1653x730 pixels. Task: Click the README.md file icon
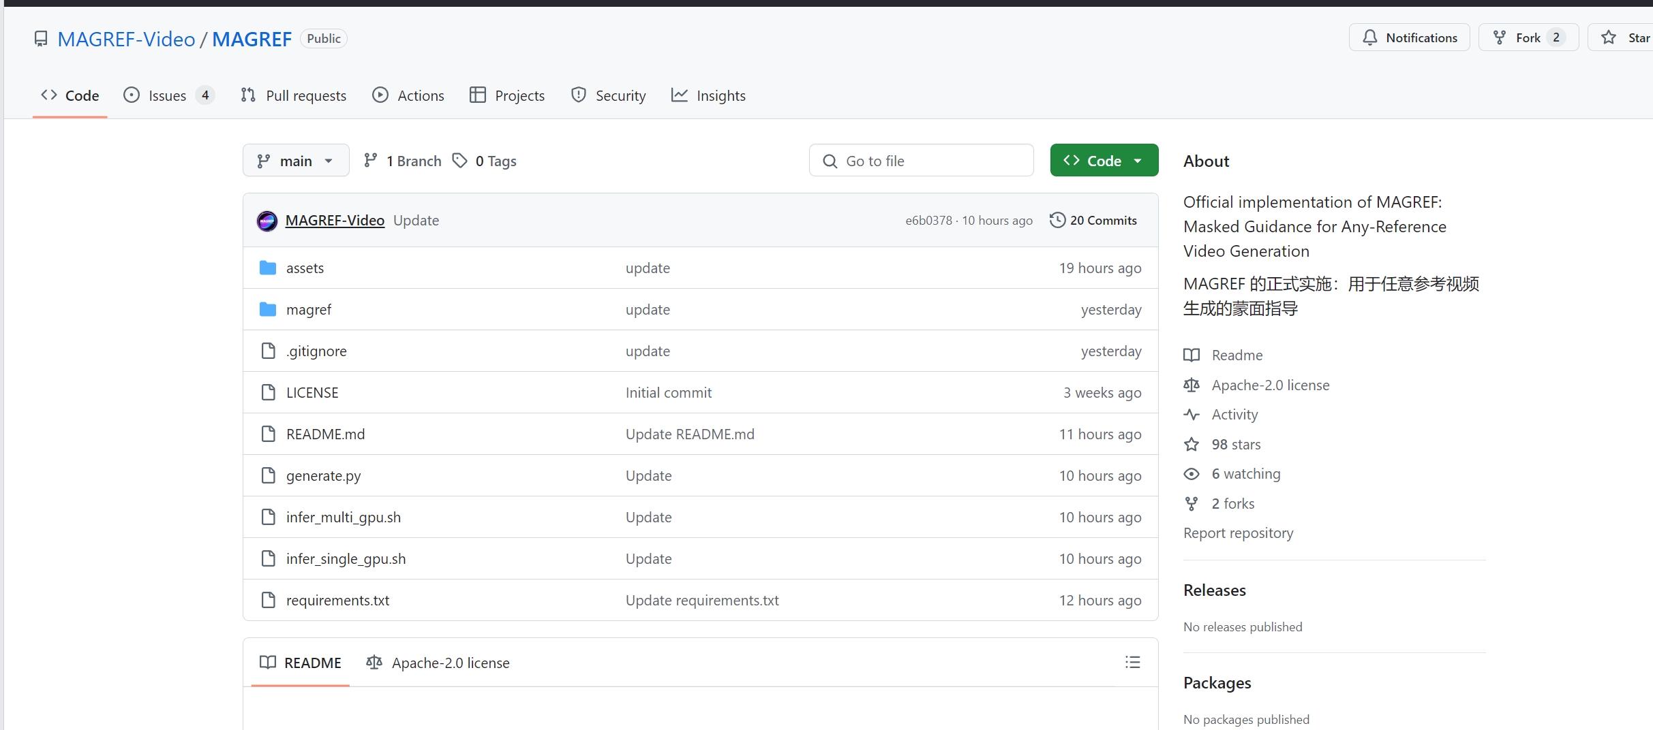[269, 434]
